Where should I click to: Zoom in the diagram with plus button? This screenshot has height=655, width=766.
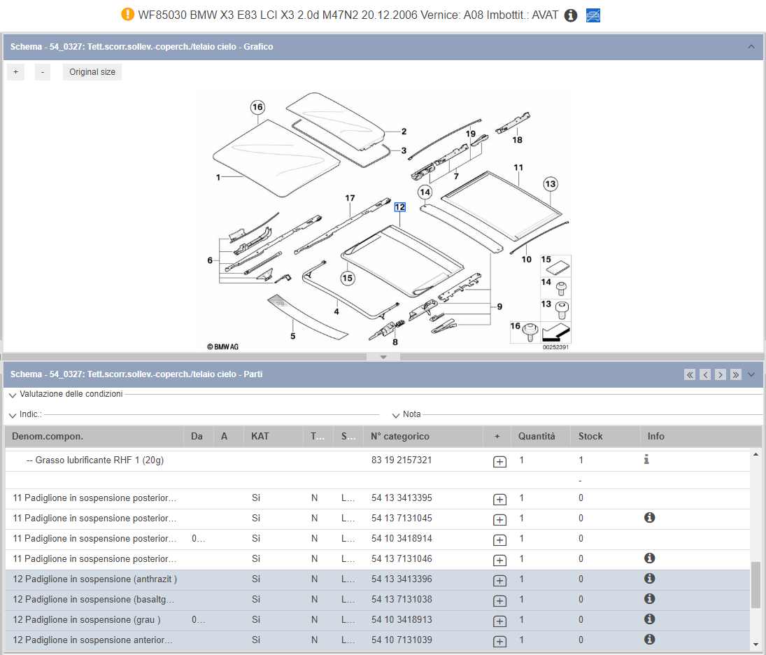tap(15, 72)
